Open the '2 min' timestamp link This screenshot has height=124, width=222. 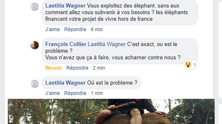tap(99, 68)
